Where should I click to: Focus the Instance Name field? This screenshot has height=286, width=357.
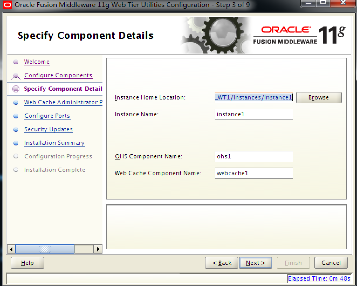[x=254, y=114]
